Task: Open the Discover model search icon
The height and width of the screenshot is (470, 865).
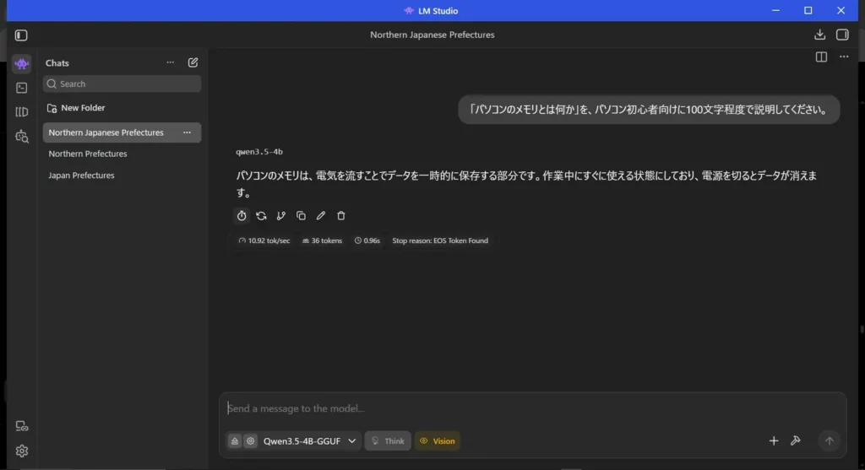Action: pos(21,136)
